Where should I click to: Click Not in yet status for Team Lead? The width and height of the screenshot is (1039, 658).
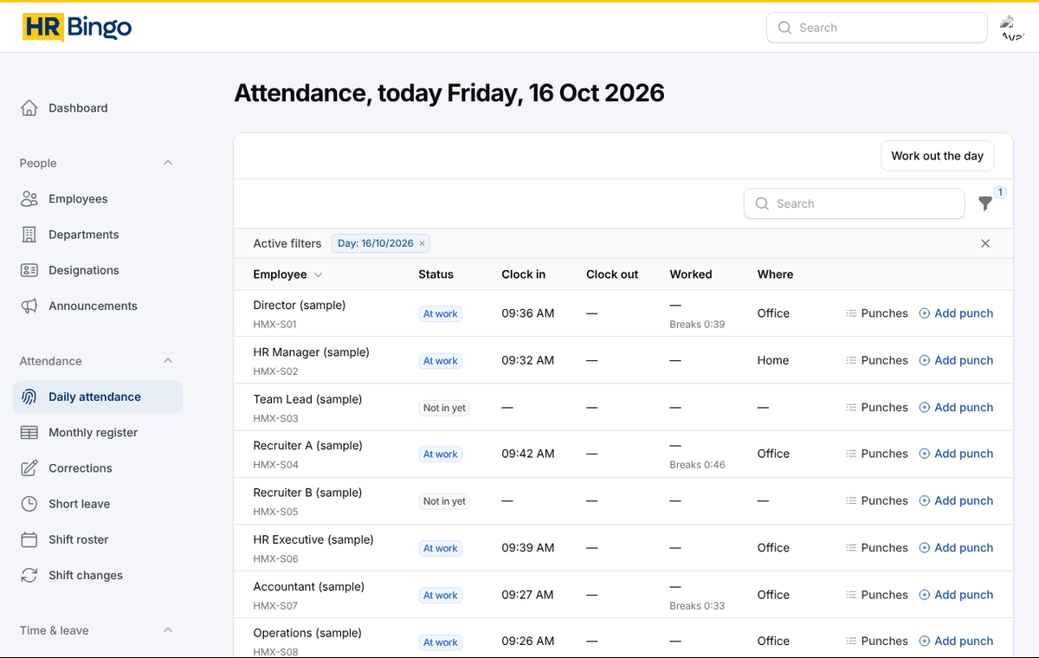[444, 408]
